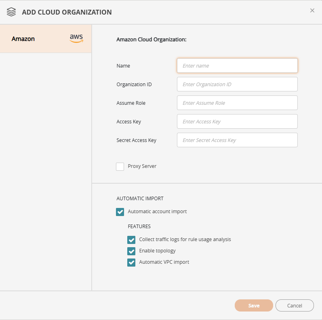
Task: Click the Secret Access Key input
Action: point(237,140)
